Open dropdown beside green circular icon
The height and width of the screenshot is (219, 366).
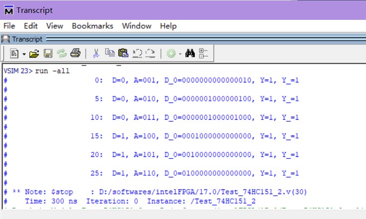click(x=180, y=54)
